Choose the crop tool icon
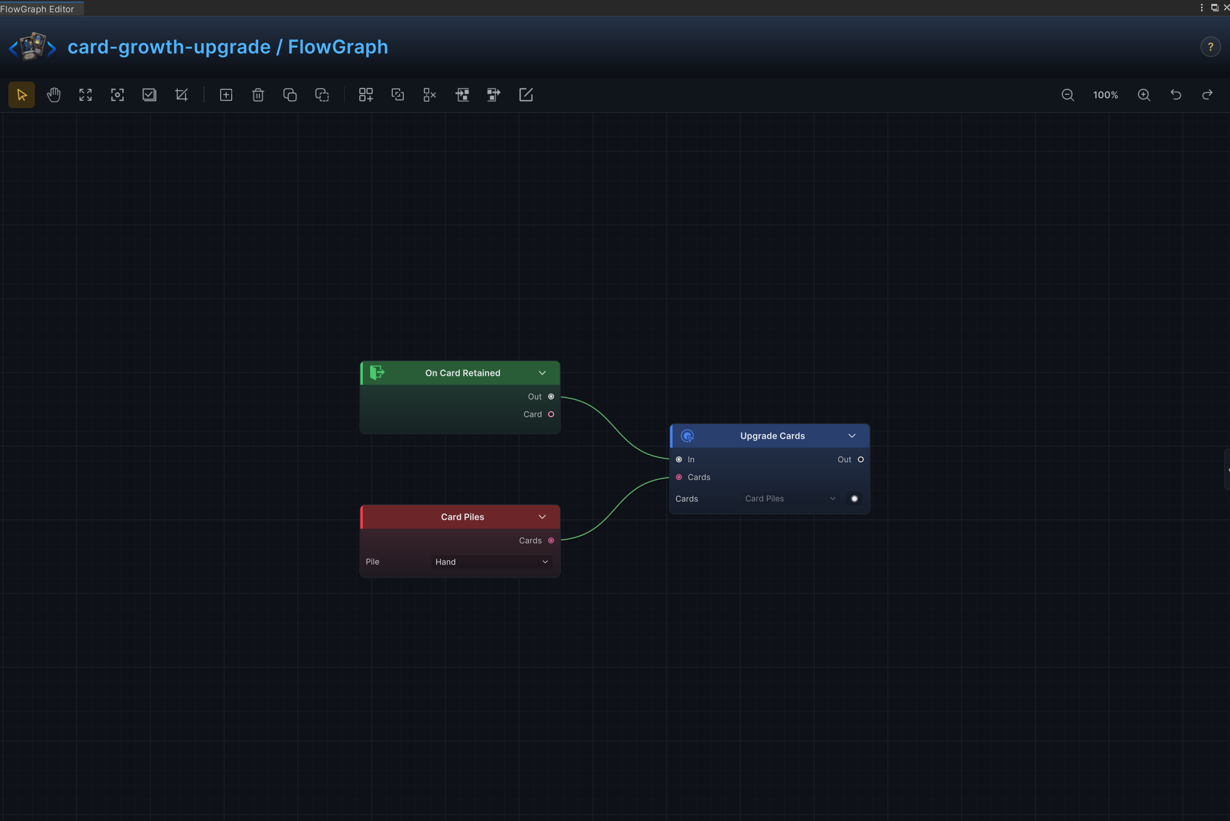The image size is (1230, 821). coord(181,95)
